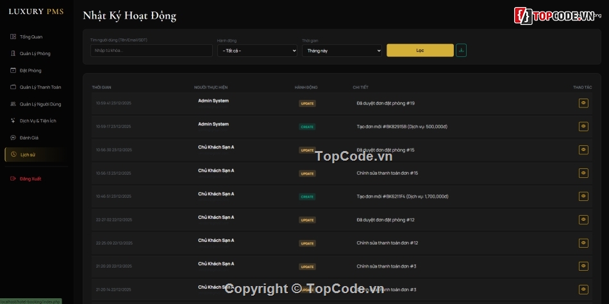
Task: View details of 'Tạo đơn mới #BK6211F4' entry
Action: click(583, 196)
